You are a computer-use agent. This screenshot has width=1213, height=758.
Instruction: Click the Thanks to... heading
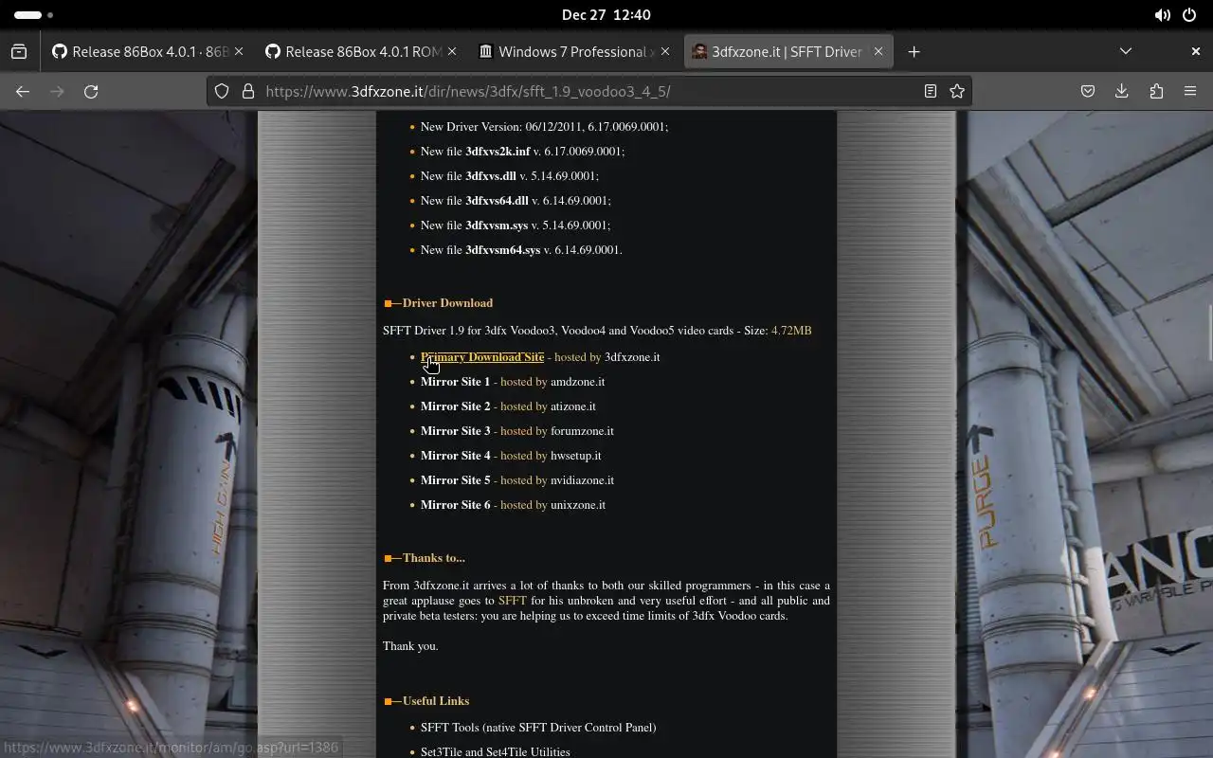433,558
